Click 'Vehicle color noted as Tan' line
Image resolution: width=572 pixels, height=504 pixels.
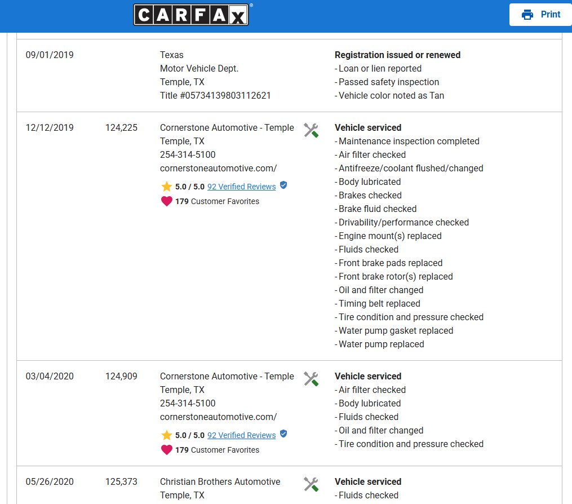tap(389, 95)
